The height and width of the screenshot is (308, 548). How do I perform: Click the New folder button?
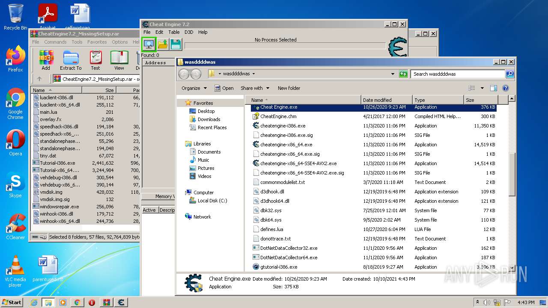tap(289, 88)
